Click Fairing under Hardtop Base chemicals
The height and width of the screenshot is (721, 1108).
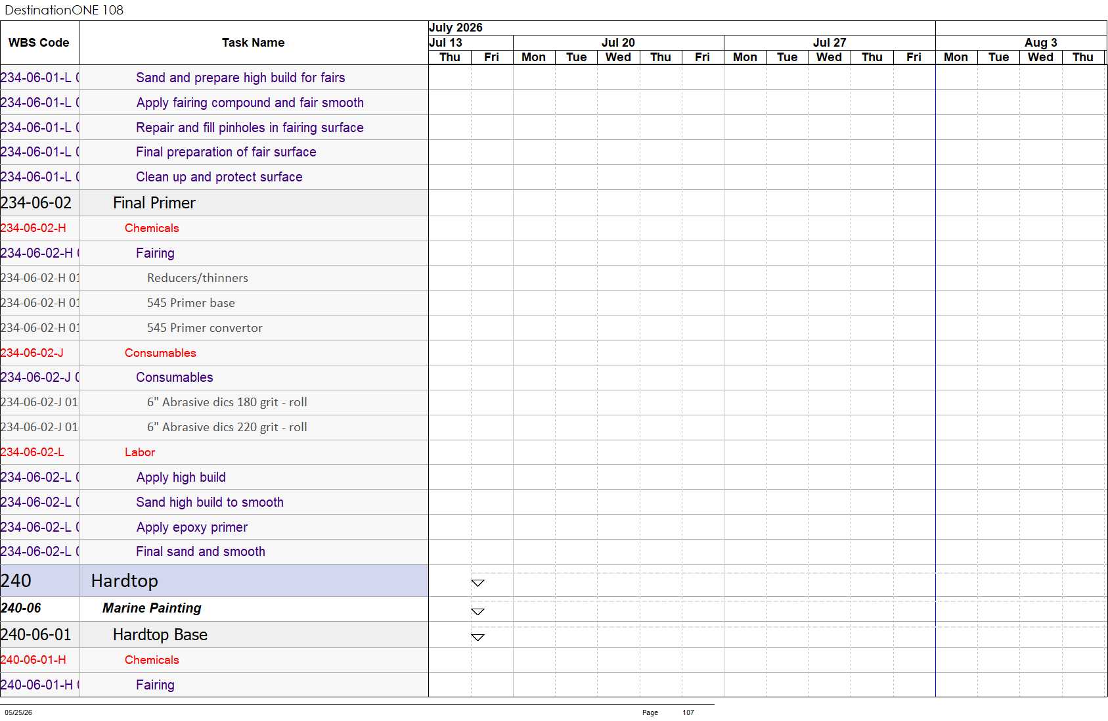point(155,685)
